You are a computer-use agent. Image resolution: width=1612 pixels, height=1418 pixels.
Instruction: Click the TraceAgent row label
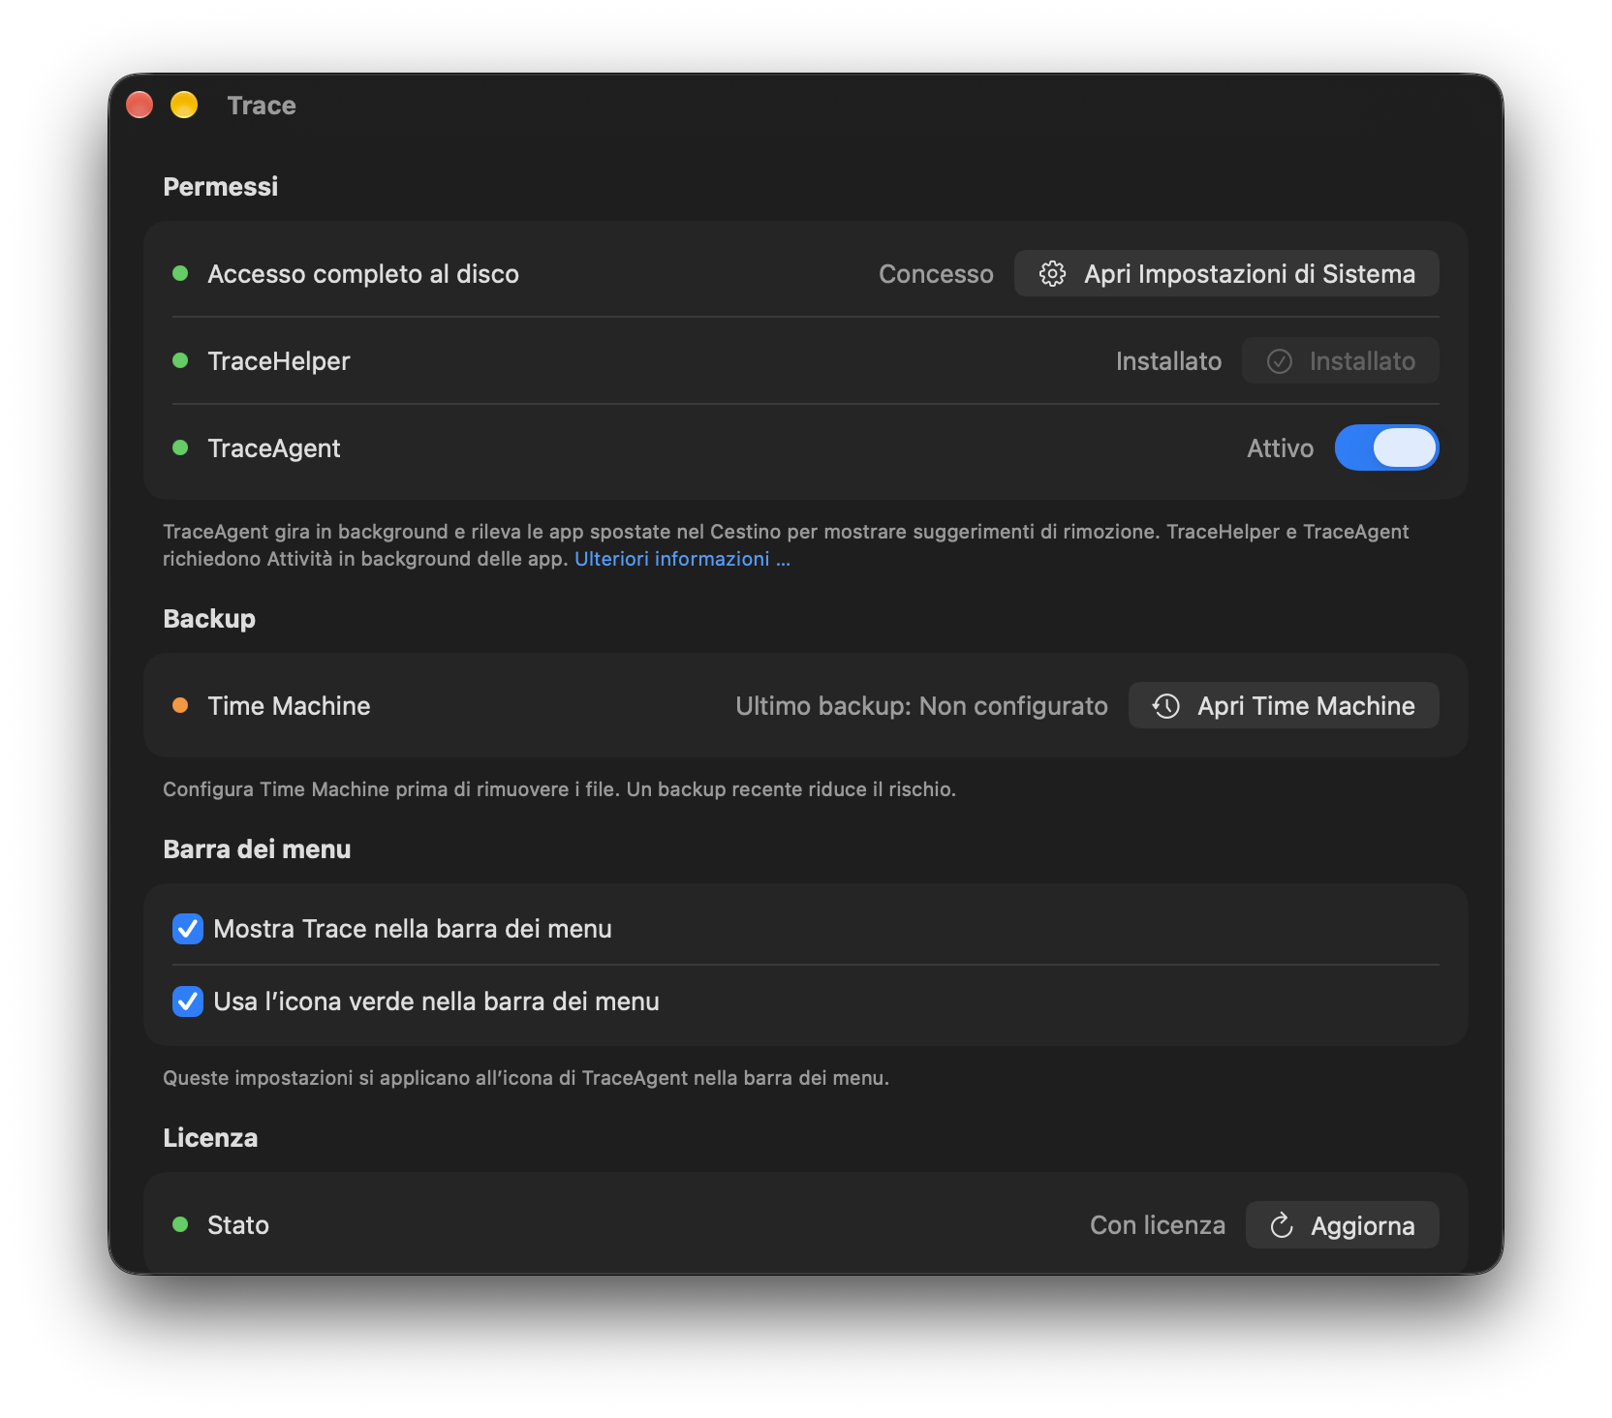274,448
